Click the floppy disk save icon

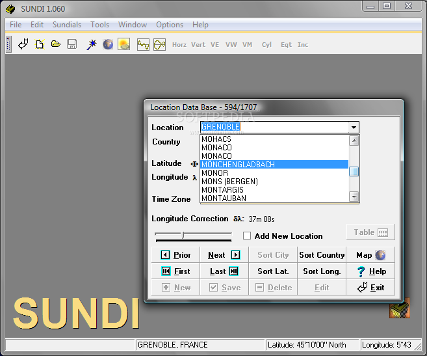72,44
